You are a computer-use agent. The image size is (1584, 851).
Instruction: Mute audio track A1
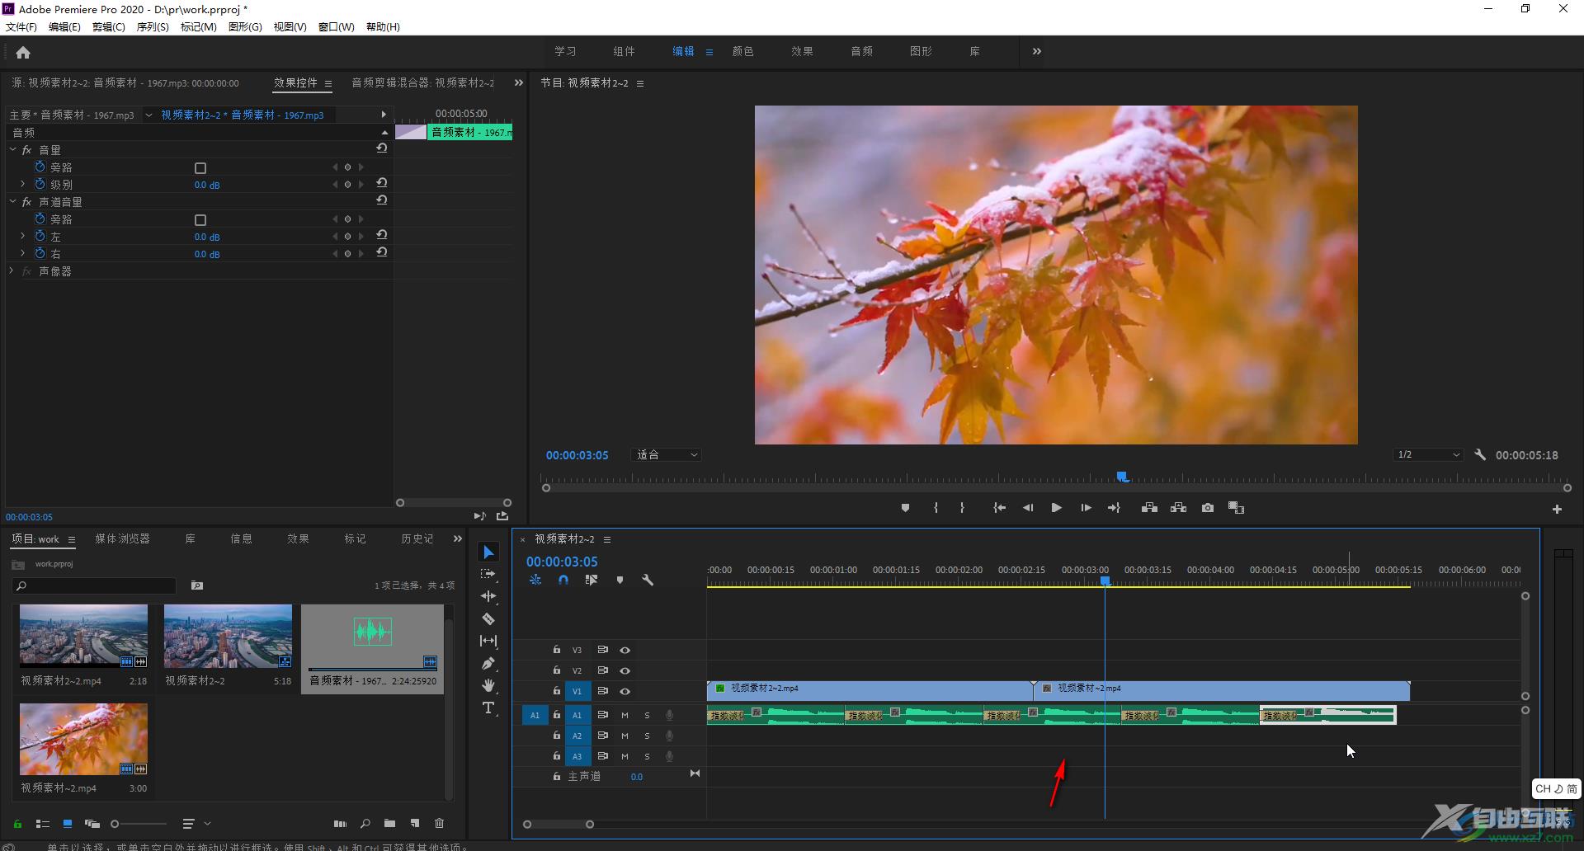(625, 716)
